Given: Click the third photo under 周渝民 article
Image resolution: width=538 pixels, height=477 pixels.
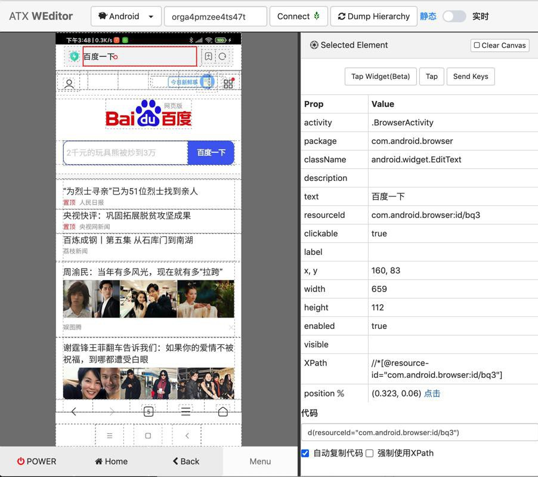Looking at the screenshot, I should pyautogui.click(x=206, y=298).
